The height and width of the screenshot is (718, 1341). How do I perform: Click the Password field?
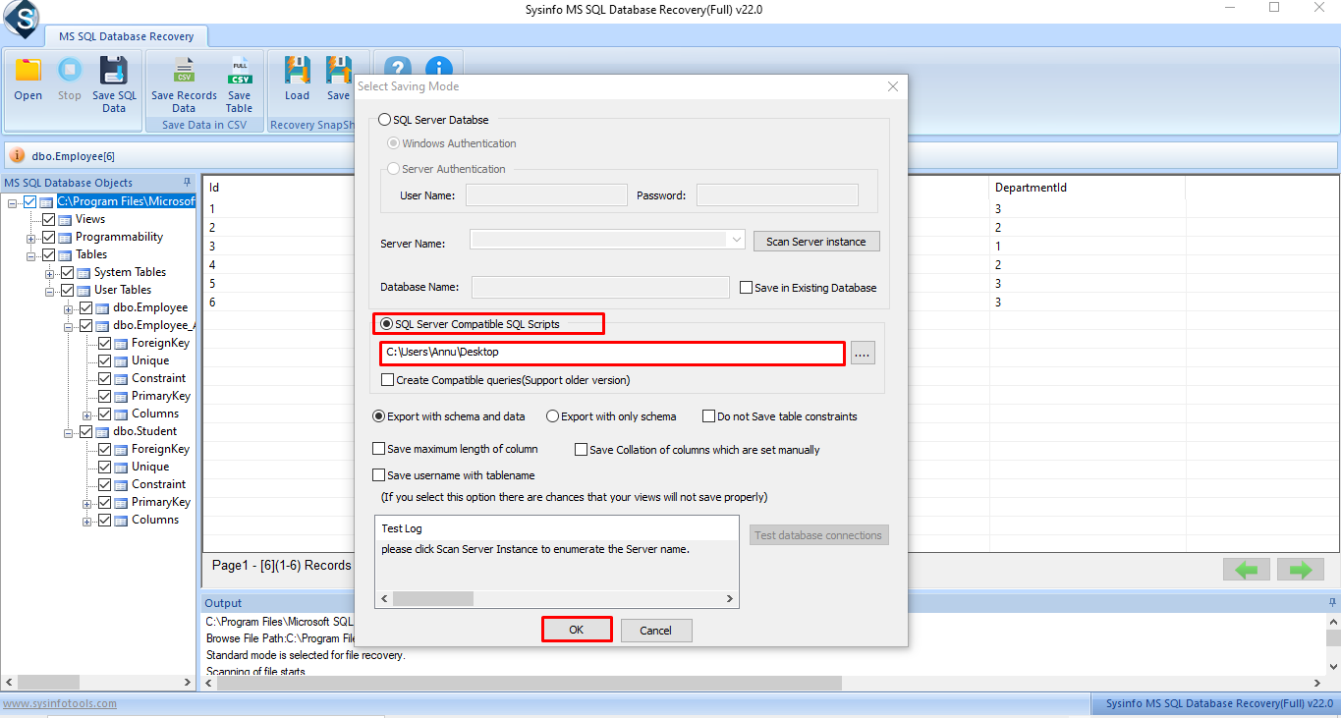click(x=777, y=194)
